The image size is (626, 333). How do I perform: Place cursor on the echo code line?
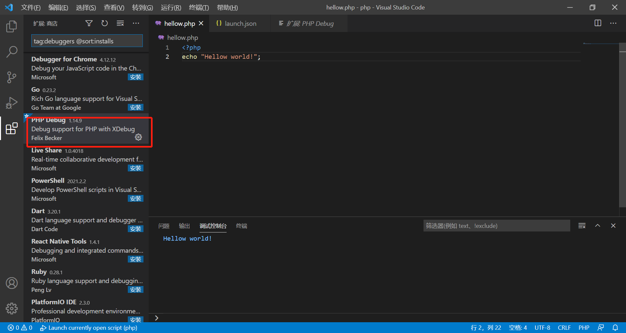click(221, 57)
